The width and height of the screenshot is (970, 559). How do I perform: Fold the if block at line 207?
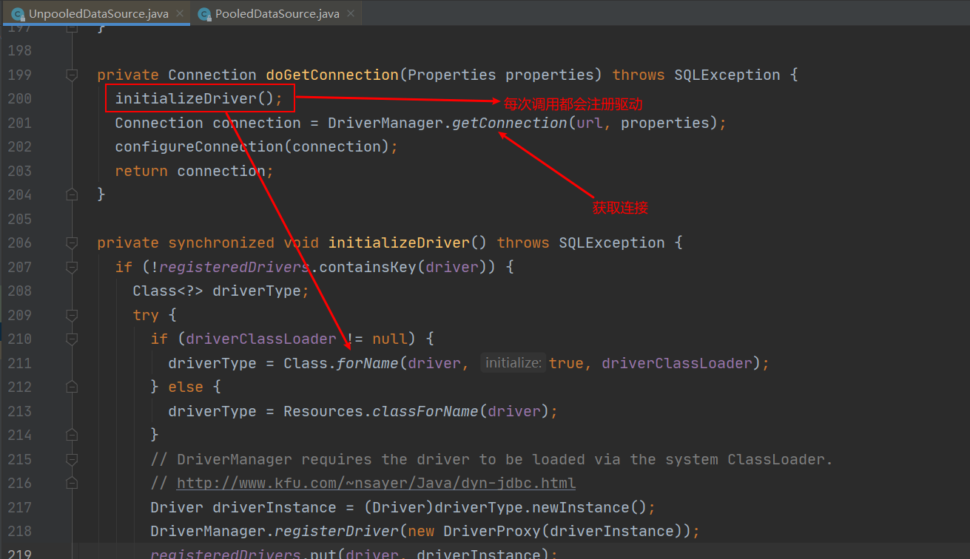pyautogui.click(x=72, y=267)
